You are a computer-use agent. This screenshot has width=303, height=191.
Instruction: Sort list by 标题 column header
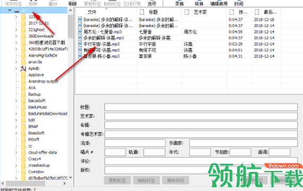pyautogui.click(x=159, y=12)
